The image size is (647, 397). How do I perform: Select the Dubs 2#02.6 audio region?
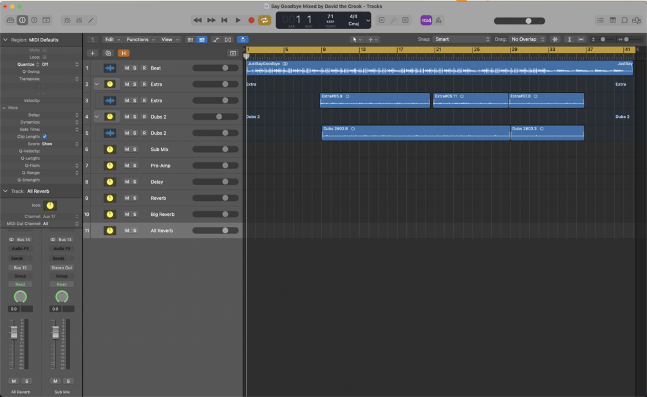point(415,133)
